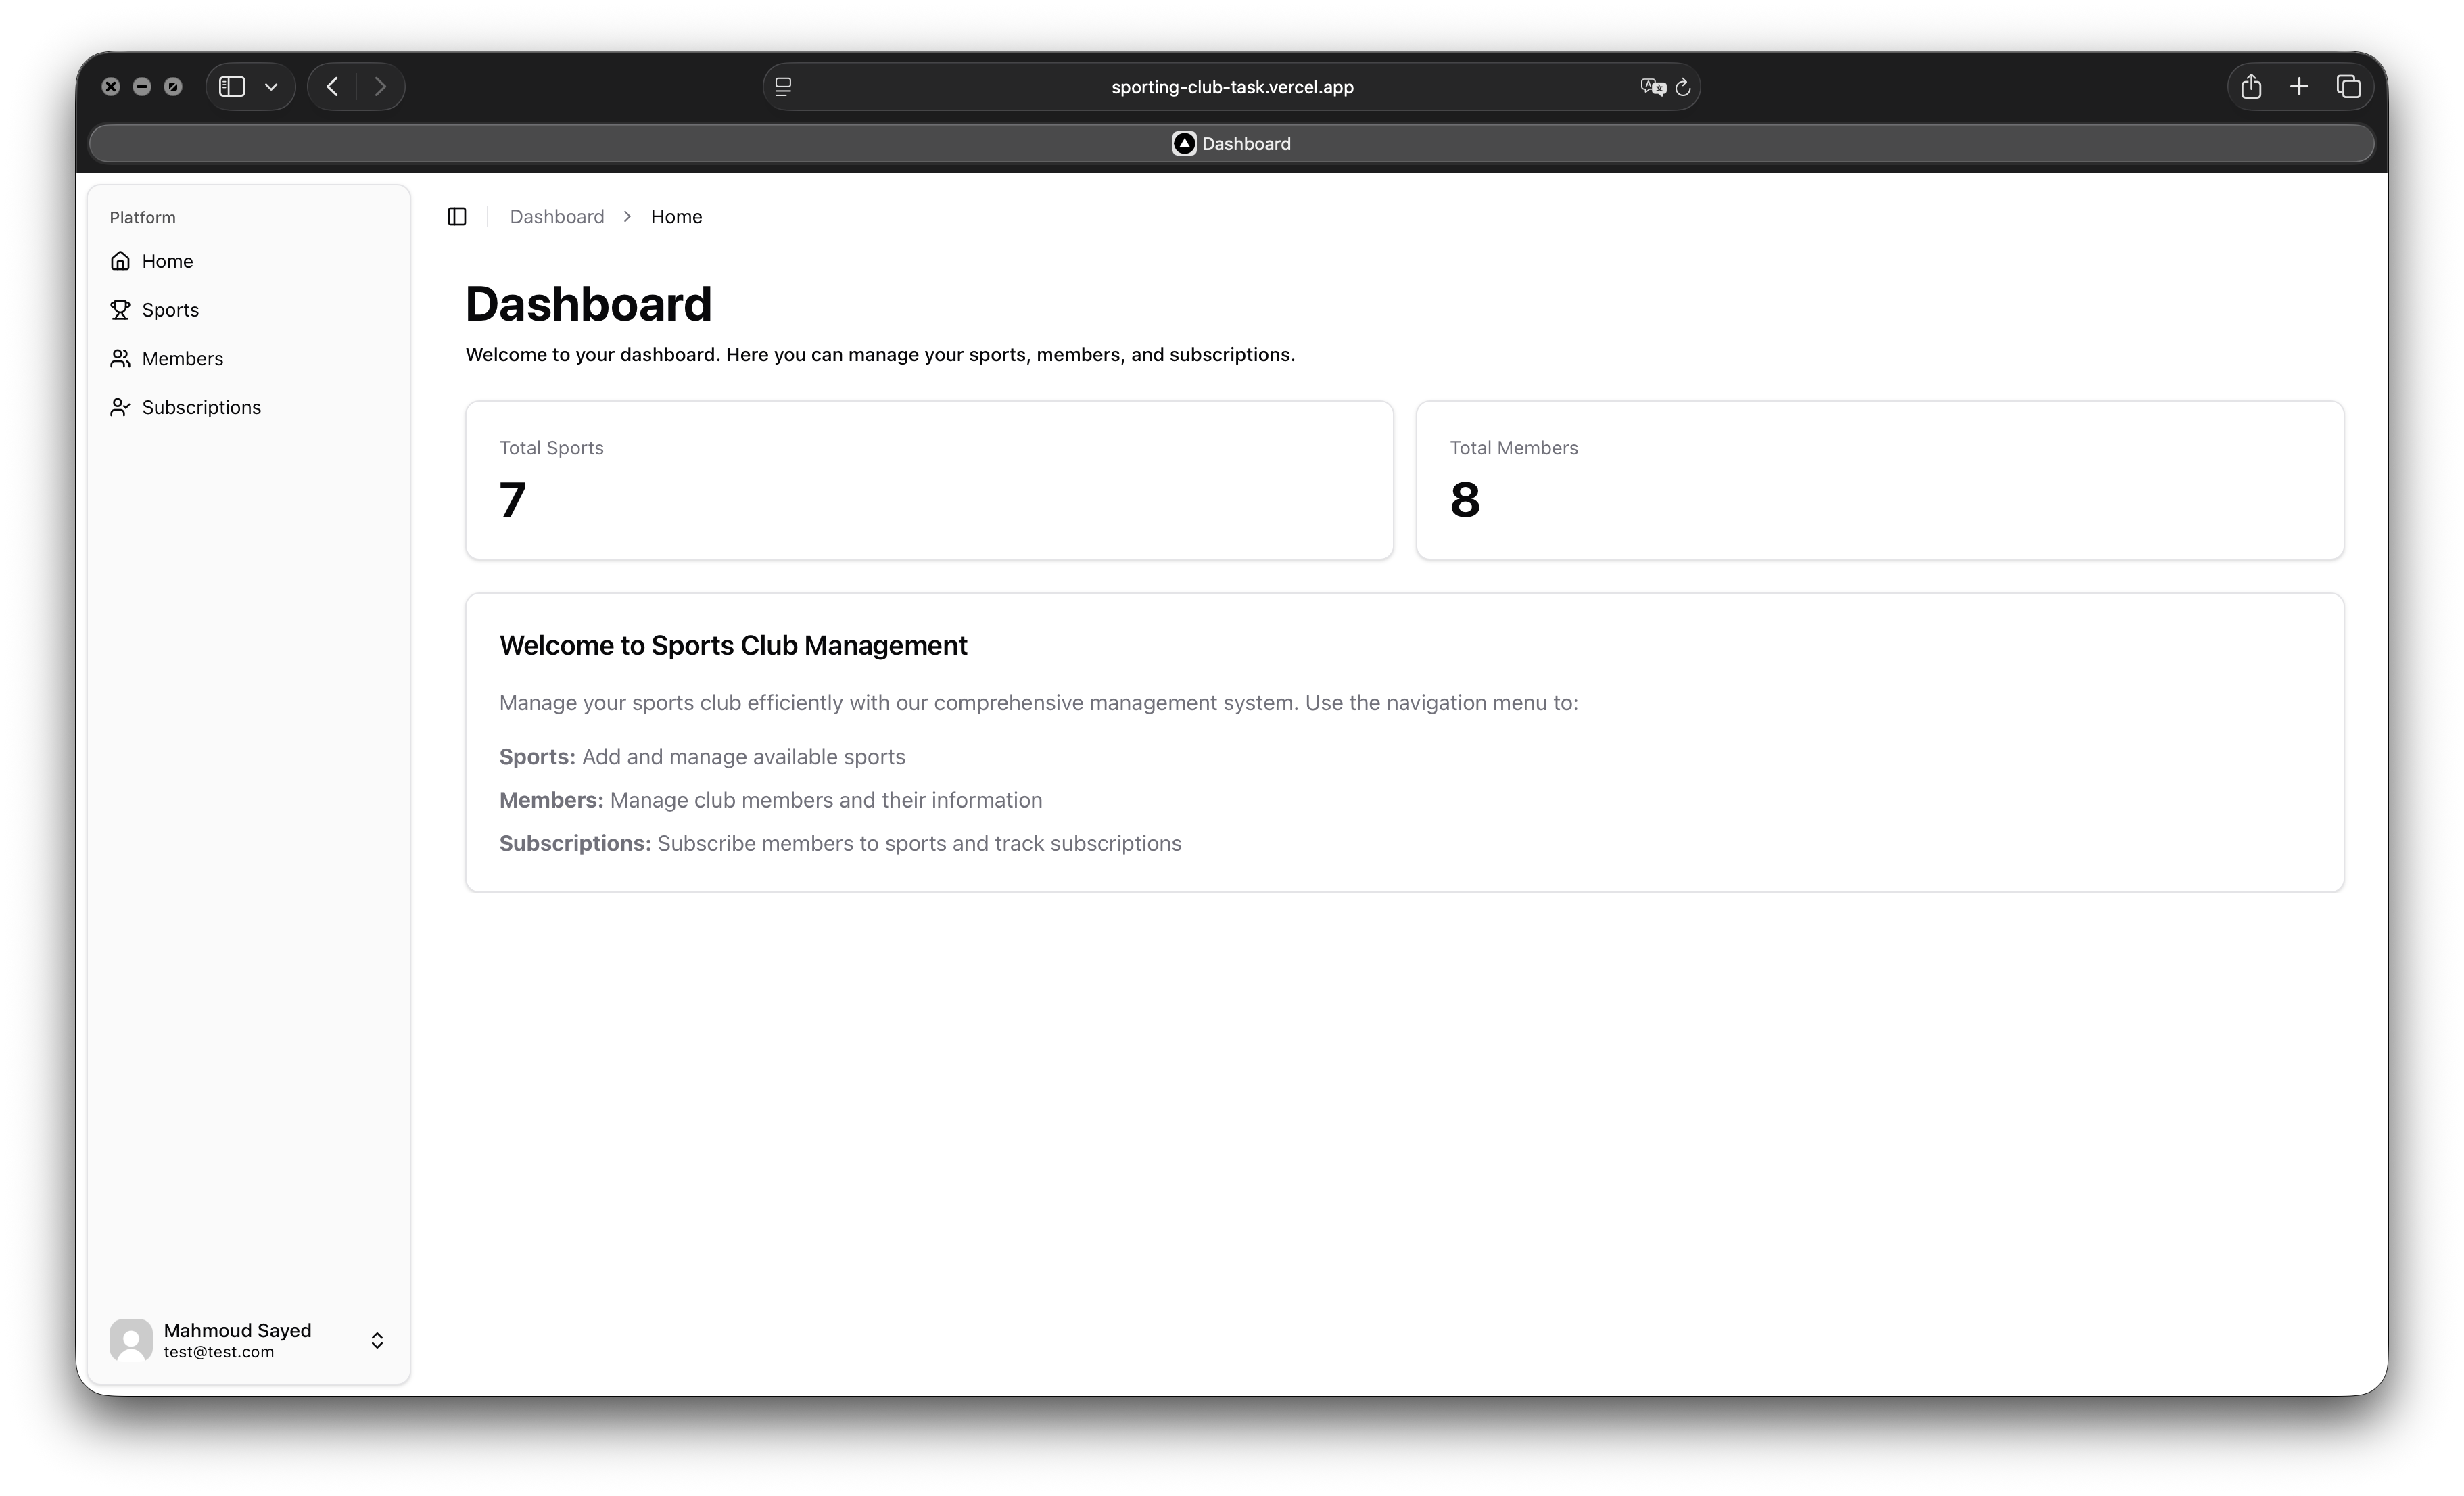
Task: Open the Subscriptions menu item
Action: pos(201,407)
